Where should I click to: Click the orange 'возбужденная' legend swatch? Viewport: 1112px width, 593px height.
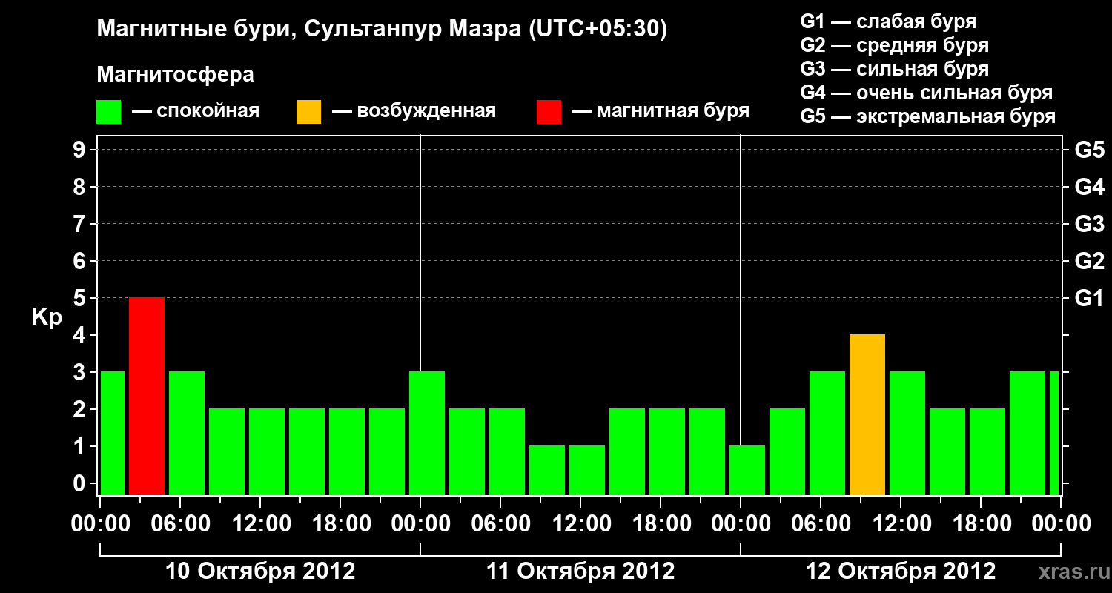coord(309,112)
